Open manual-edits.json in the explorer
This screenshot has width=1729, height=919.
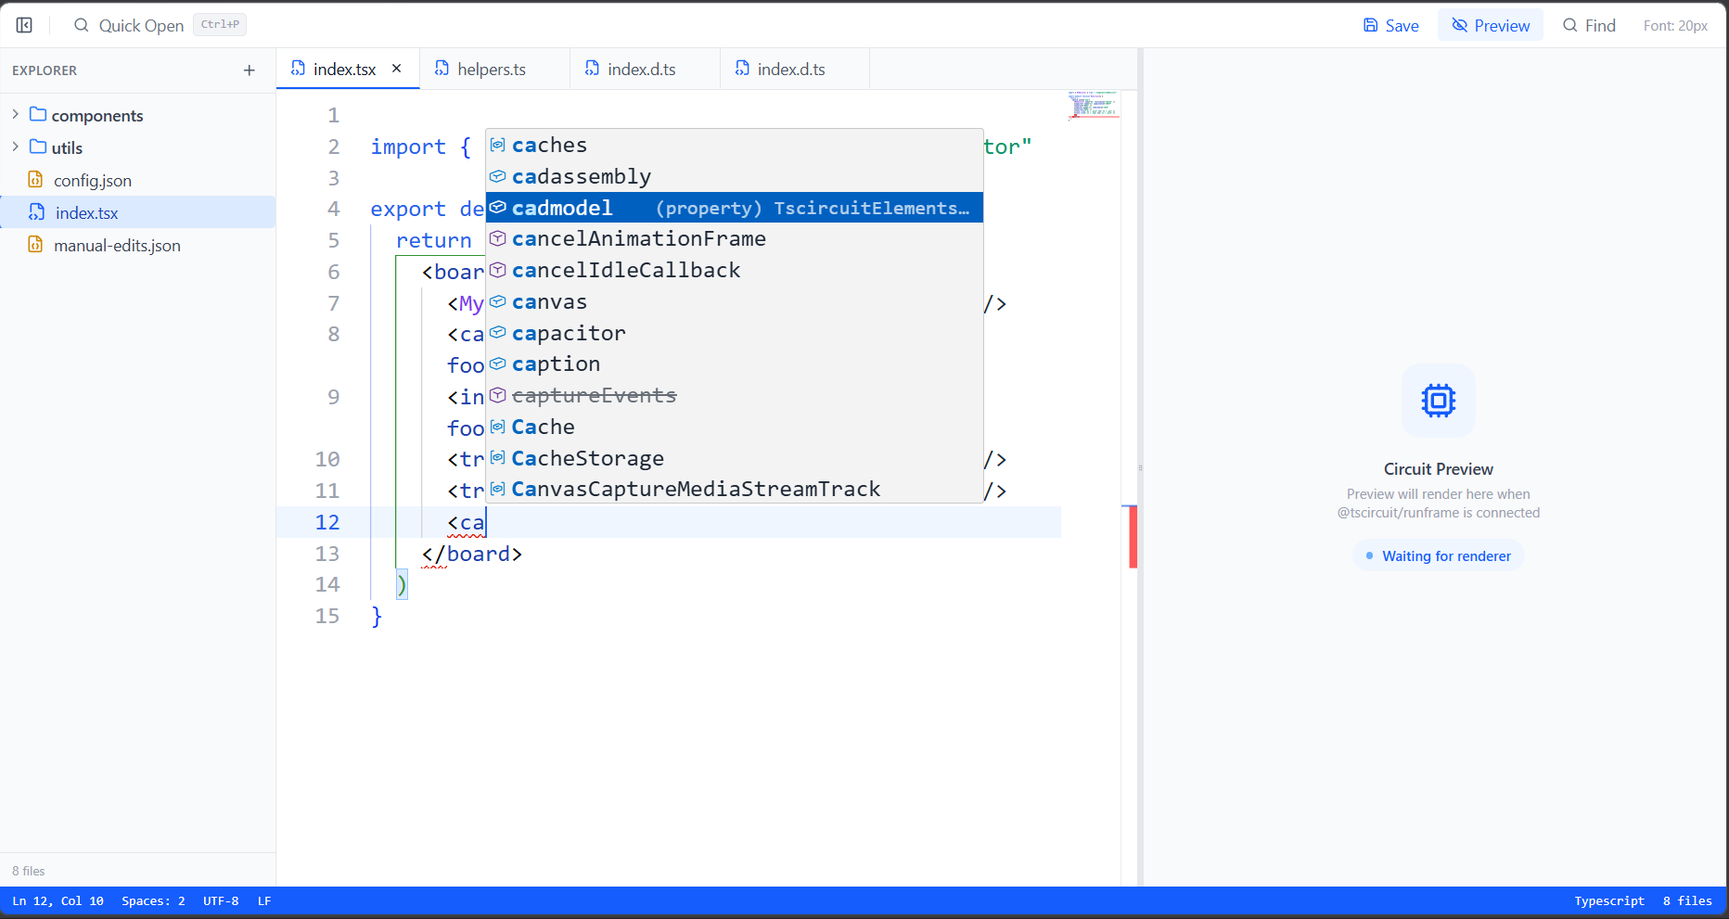137,245
